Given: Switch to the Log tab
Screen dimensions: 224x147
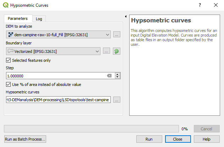Looking at the screenshot, I should (x=39, y=19).
